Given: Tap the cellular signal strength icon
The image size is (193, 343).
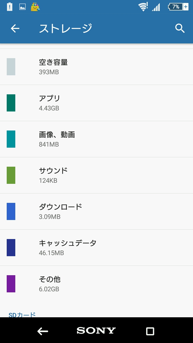Looking at the screenshot, I should tap(156, 7).
